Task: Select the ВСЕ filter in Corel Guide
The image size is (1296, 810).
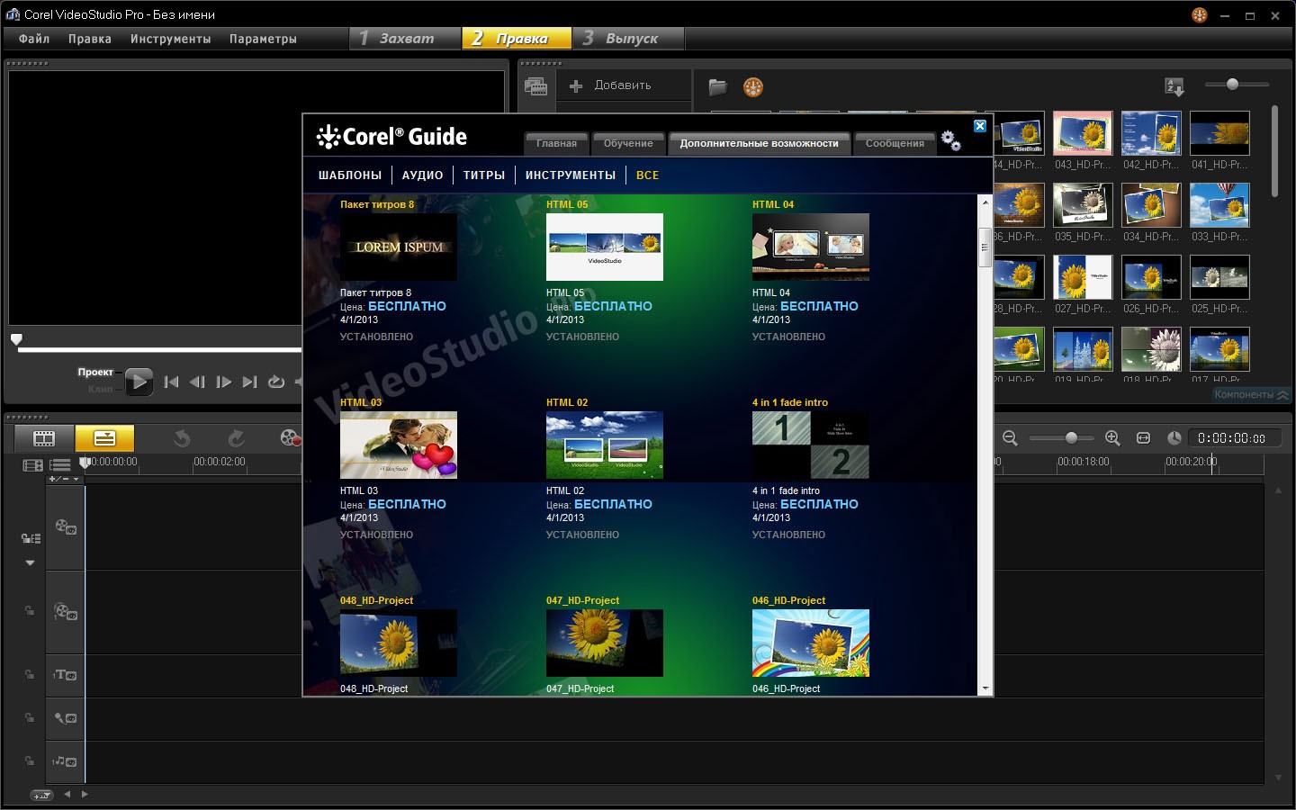Action: click(x=647, y=175)
